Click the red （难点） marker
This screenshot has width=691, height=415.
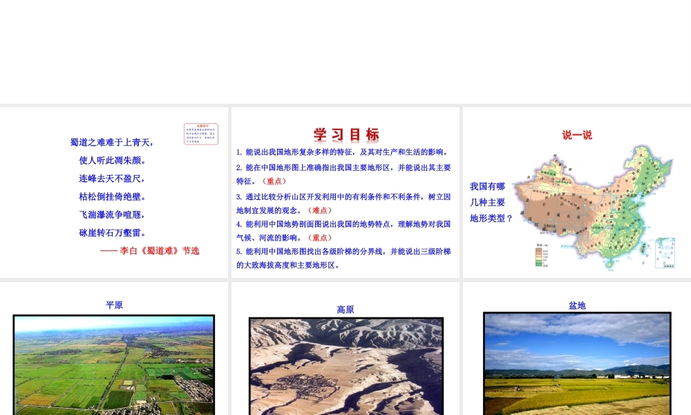coord(319,210)
